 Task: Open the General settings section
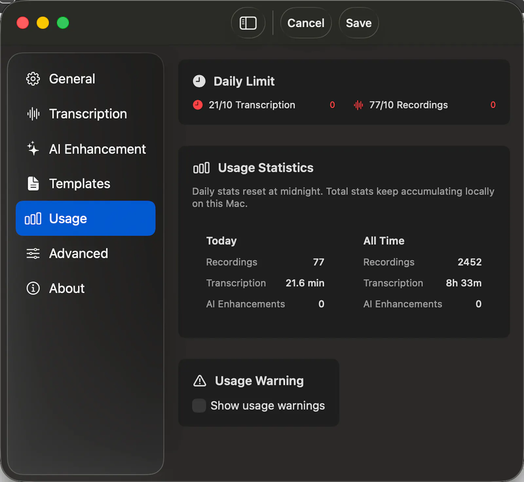pyautogui.click(x=85, y=79)
